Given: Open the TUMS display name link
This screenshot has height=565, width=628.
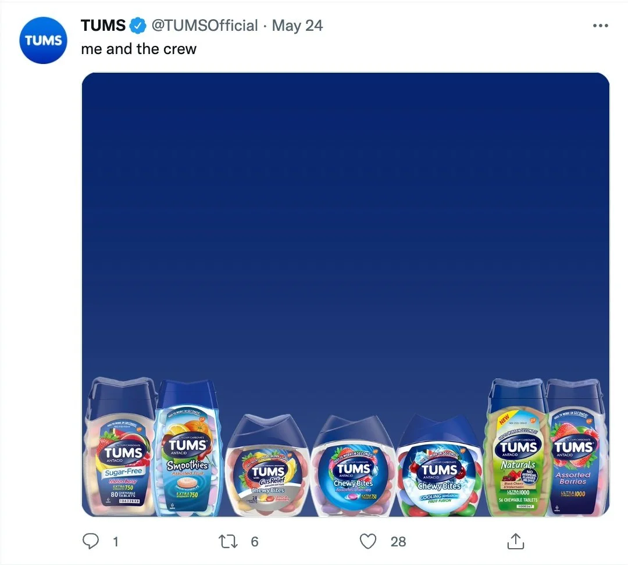Looking at the screenshot, I should (104, 26).
